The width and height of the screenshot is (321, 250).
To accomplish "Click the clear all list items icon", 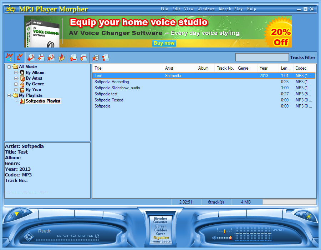I will [x=106, y=57].
